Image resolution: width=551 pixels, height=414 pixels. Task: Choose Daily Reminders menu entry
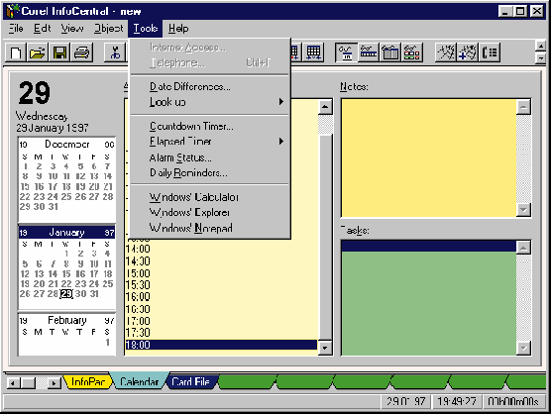click(210, 172)
